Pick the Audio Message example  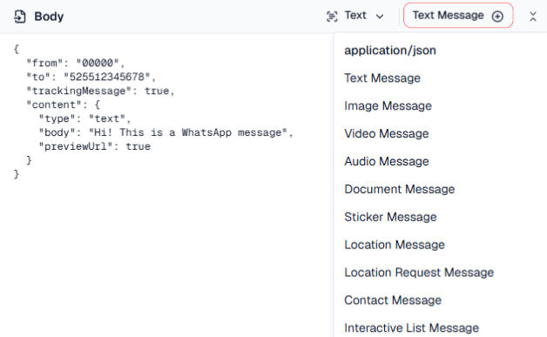tap(387, 161)
